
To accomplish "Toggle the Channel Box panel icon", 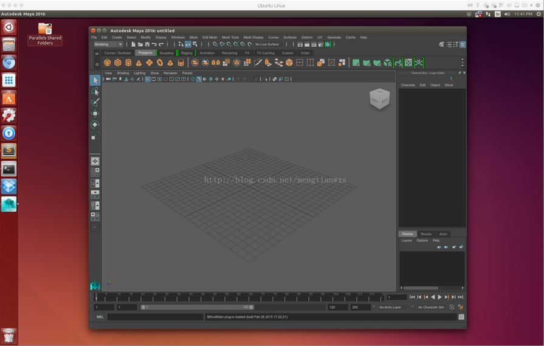I will [463, 44].
